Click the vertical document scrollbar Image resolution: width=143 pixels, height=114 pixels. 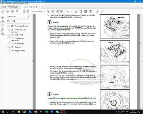coord(141,43)
